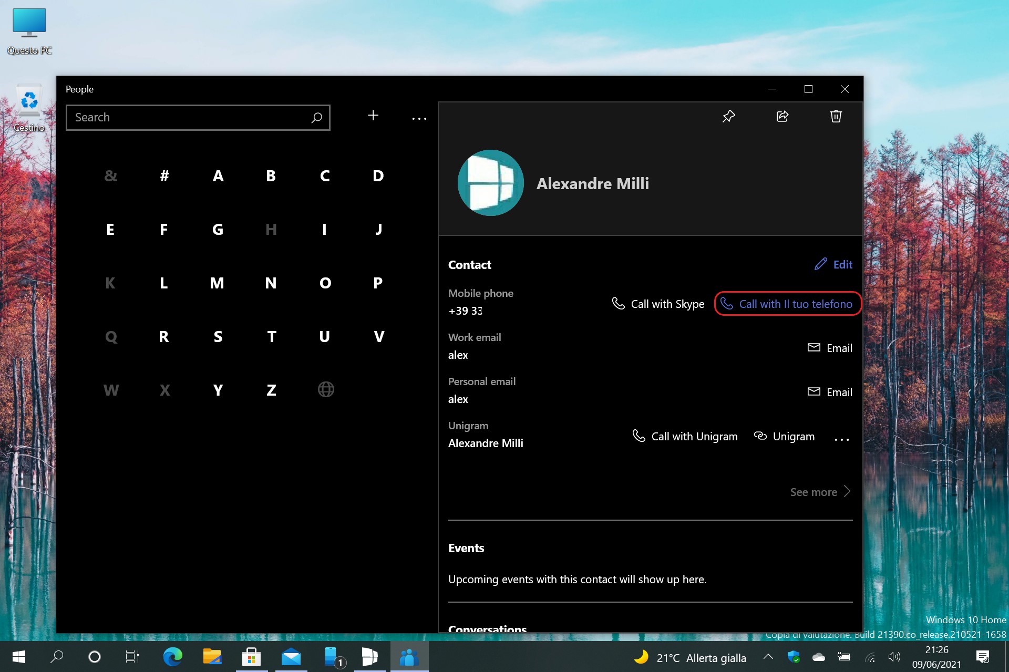Click the add new contact plus icon

coord(373,116)
